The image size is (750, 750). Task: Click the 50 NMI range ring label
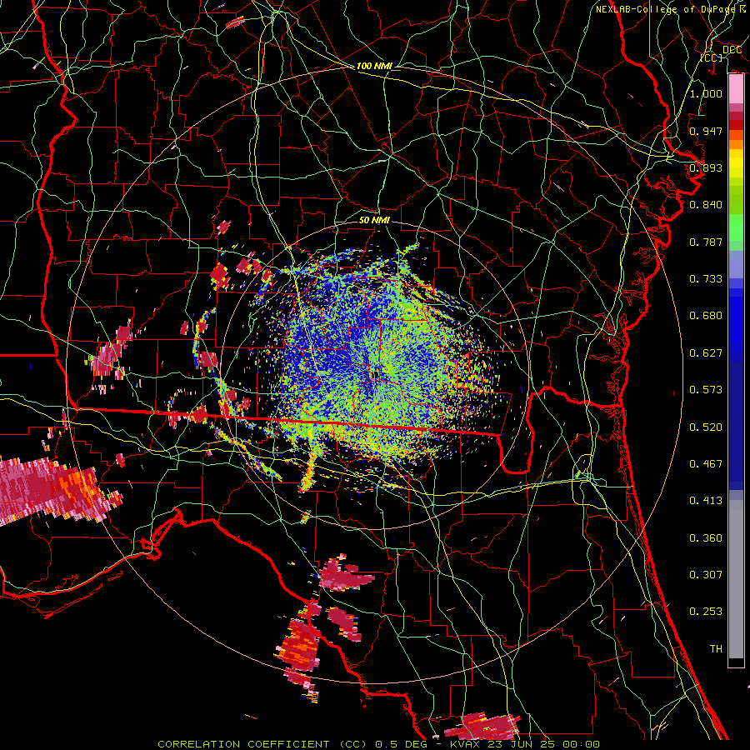(374, 220)
